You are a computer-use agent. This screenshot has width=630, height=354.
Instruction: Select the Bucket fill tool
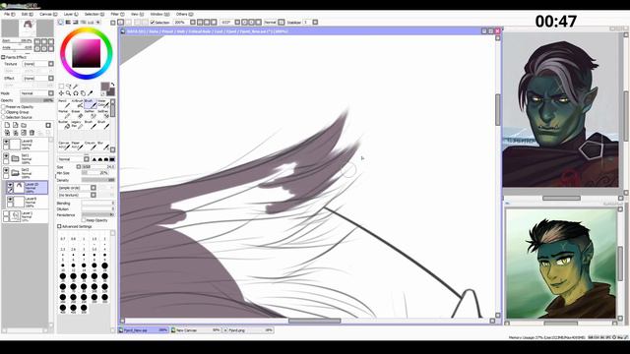coord(64,125)
